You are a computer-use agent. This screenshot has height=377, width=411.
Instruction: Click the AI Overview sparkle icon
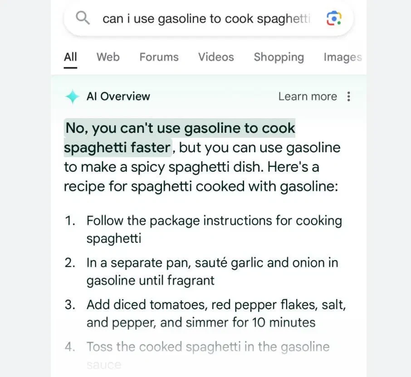72,97
